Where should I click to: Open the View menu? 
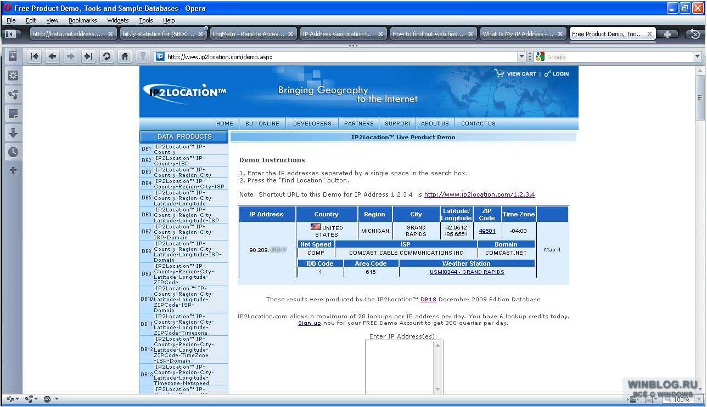(x=52, y=20)
